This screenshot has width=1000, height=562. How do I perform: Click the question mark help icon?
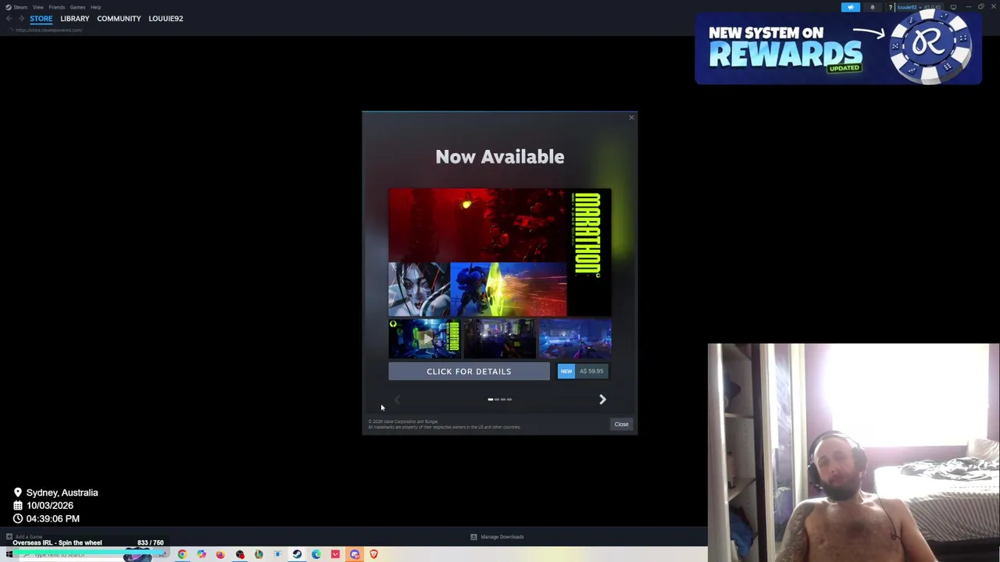(890, 7)
